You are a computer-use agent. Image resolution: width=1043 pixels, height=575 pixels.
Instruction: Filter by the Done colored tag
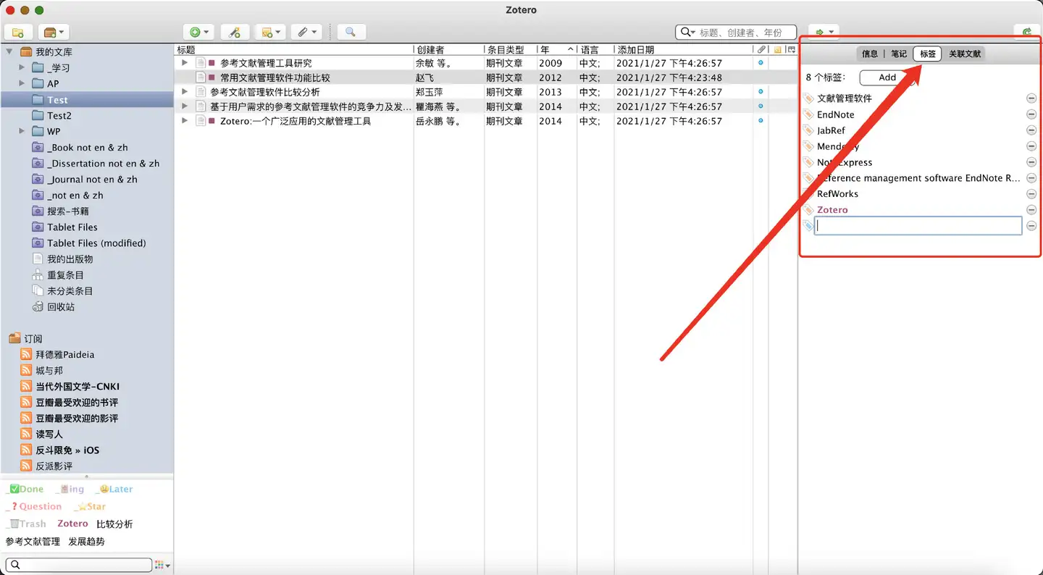25,490
